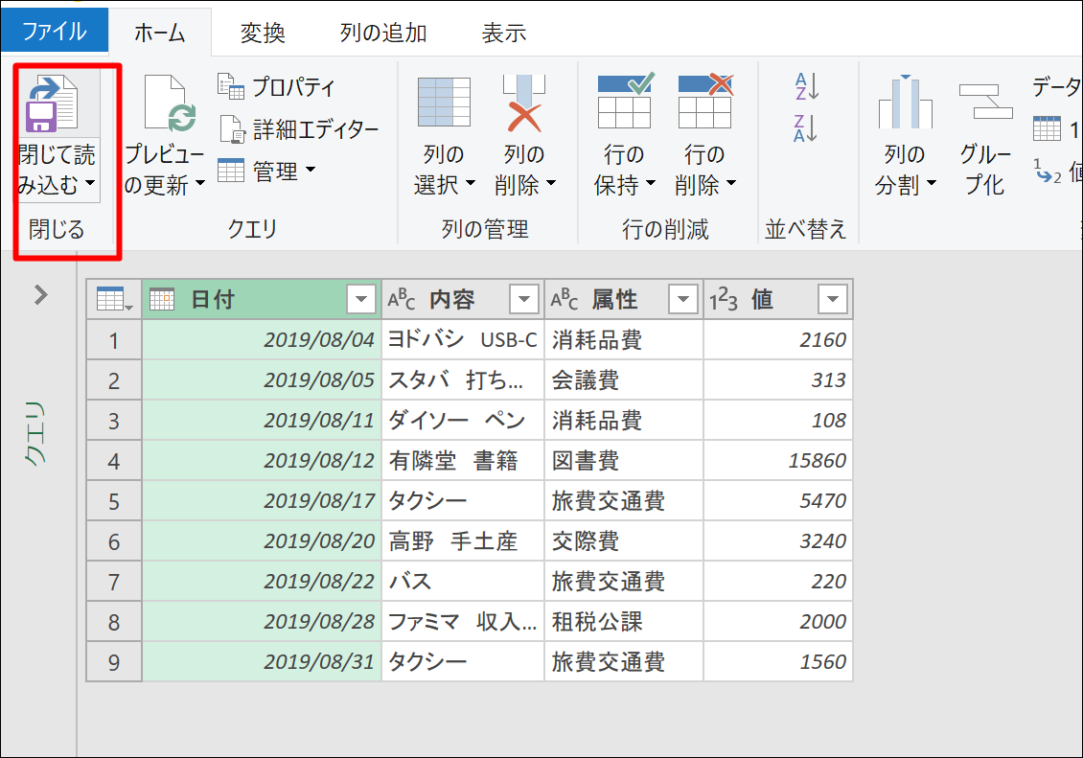Click the プレビューの更新 refresh icon
The width and height of the screenshot is (1083, 758).
click(x=170, y=103)
